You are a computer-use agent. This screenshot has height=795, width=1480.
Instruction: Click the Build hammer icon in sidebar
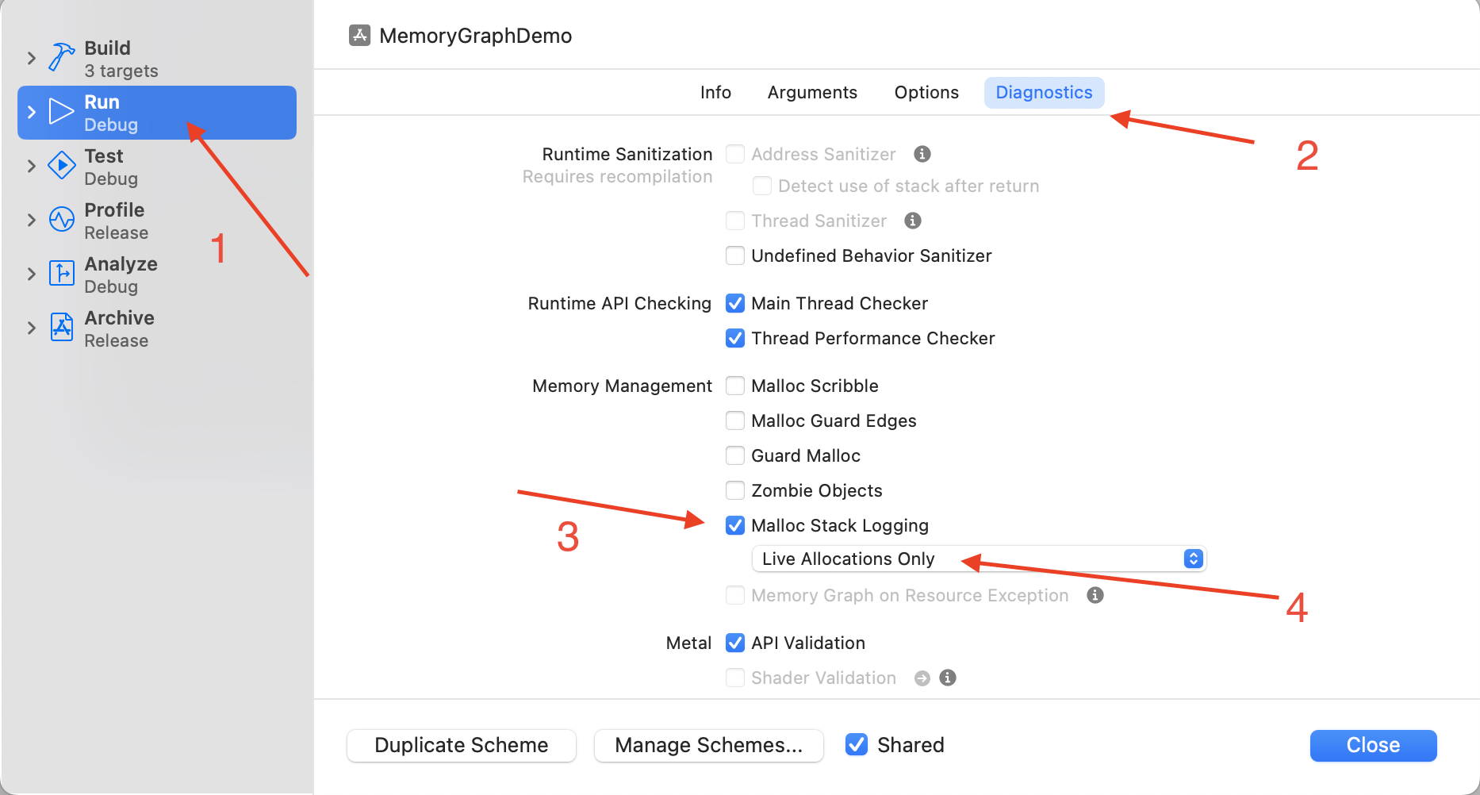[x=61, y=58]
